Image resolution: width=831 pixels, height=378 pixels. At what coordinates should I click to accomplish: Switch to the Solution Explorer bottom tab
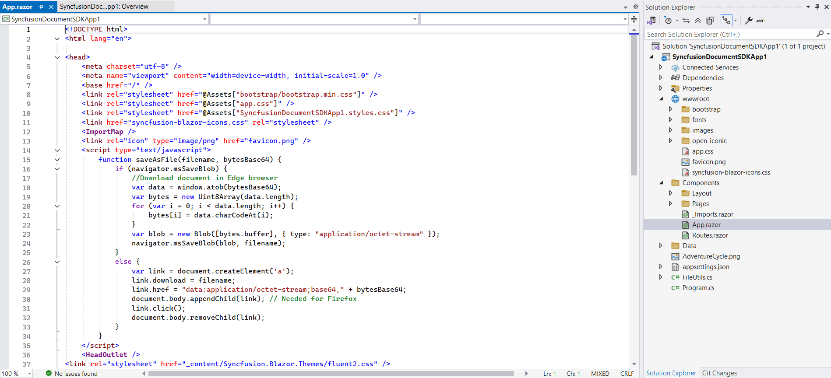coord(671,373)
